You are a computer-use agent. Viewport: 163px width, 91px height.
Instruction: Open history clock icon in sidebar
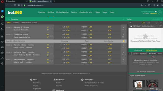(2, 53)
